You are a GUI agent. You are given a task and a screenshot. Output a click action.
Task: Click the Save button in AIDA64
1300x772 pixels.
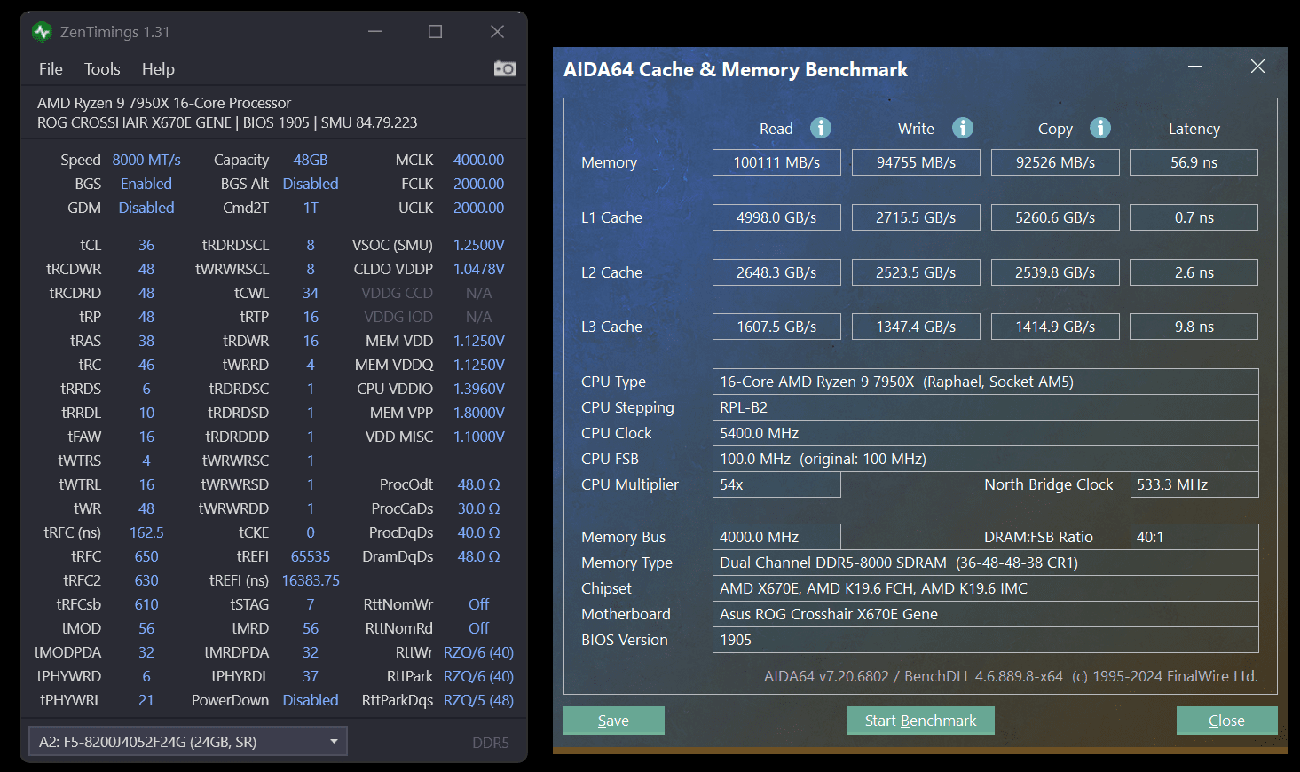pos(613,721)
